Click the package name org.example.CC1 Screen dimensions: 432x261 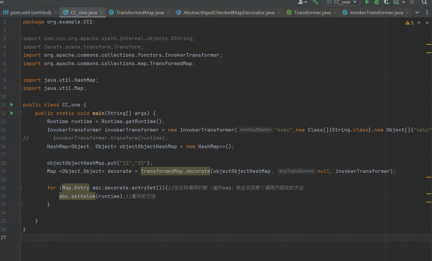click(x=70, y=22)
